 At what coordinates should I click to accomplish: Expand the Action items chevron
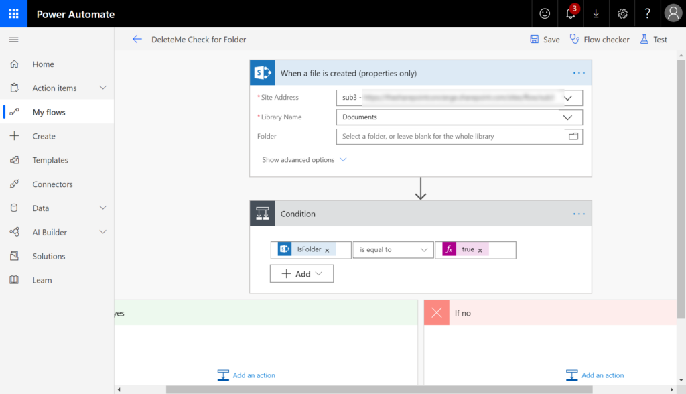point(102,88)
